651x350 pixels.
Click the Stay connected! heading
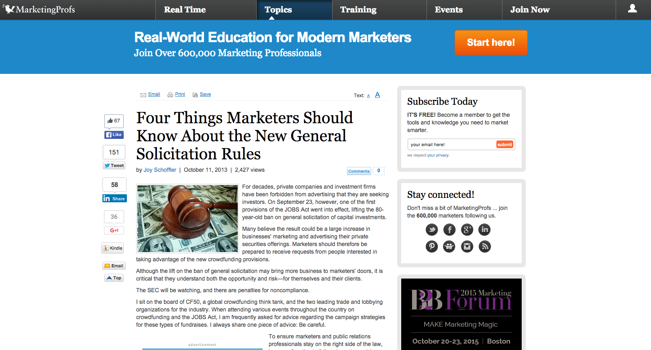point(441,195)
